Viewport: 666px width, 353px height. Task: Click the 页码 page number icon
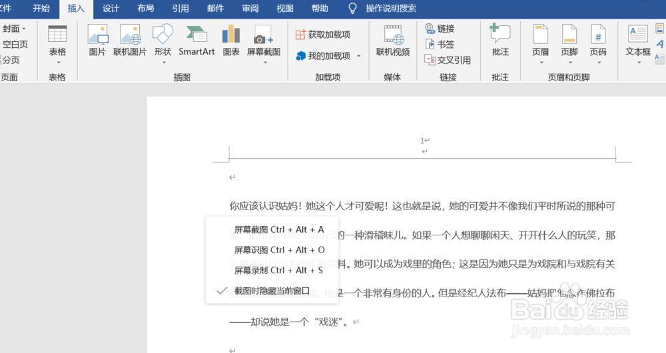pyautogui.click(x=598, y=34)
